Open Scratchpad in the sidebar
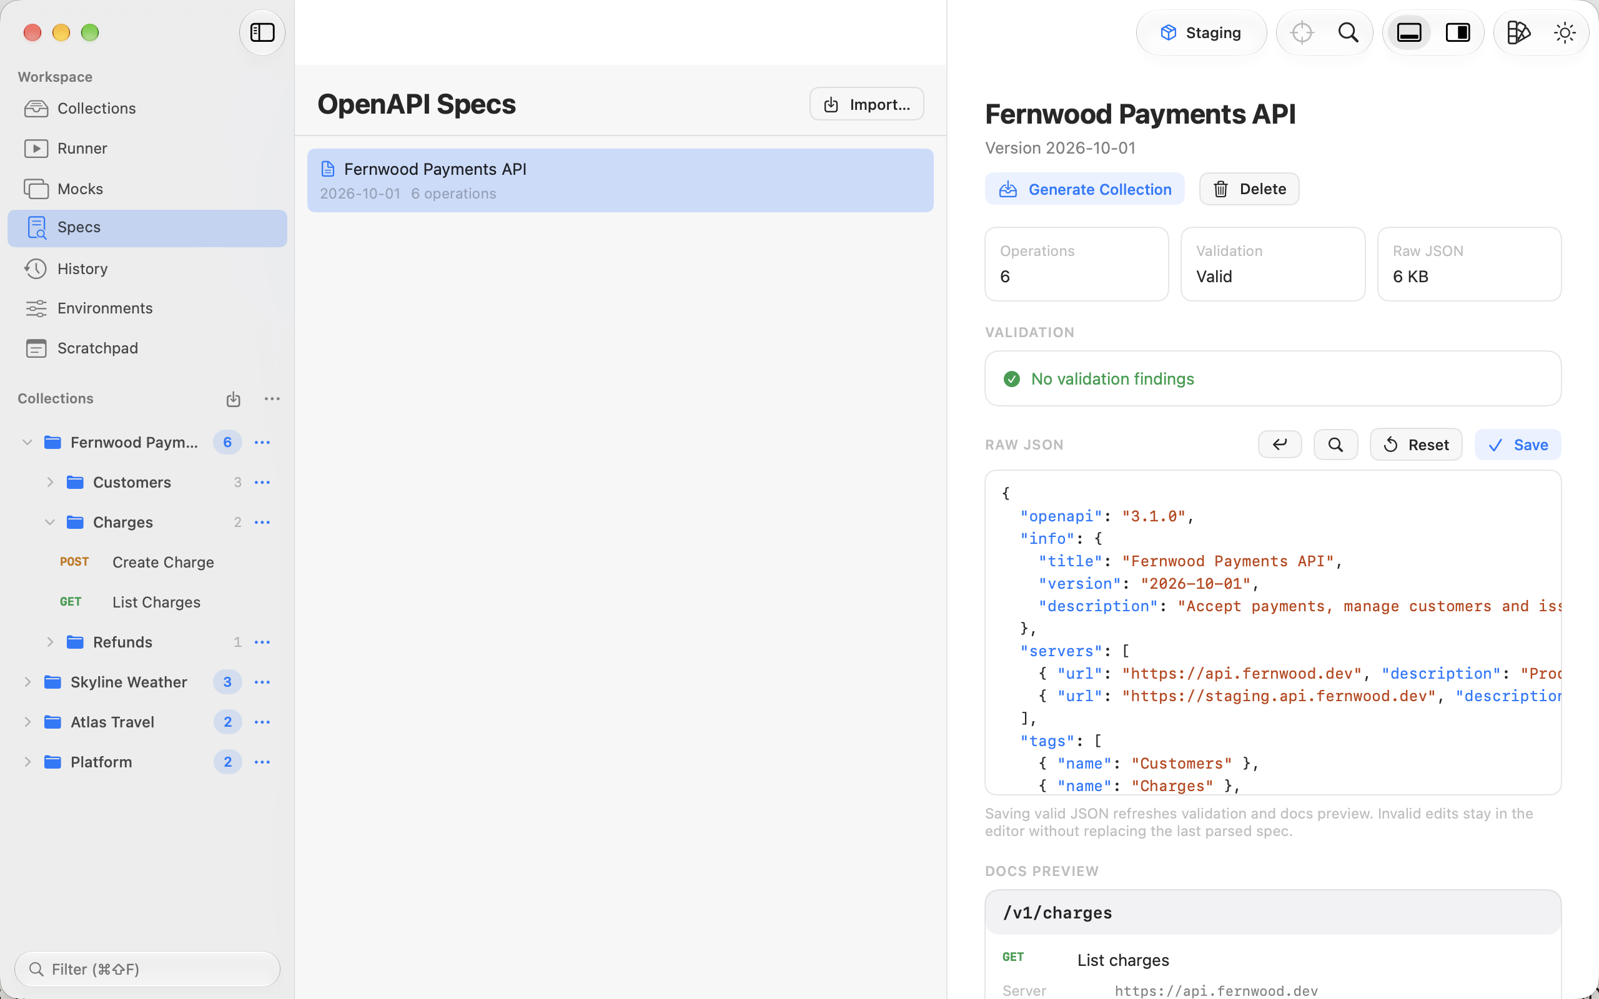1599x999 pixels. [147, 348]
